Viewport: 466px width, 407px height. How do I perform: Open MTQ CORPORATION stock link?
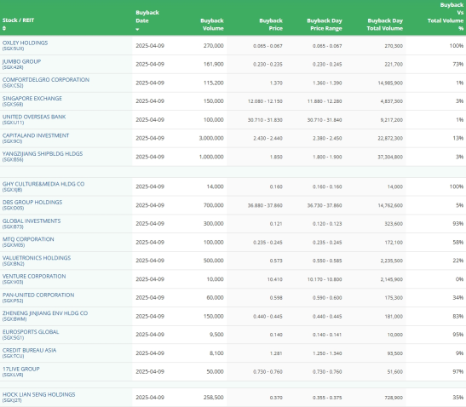coord(28,239)
